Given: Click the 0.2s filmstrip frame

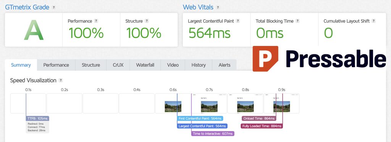Looking at the screenshot, I should pyautogui.click(x=64, y=103).
